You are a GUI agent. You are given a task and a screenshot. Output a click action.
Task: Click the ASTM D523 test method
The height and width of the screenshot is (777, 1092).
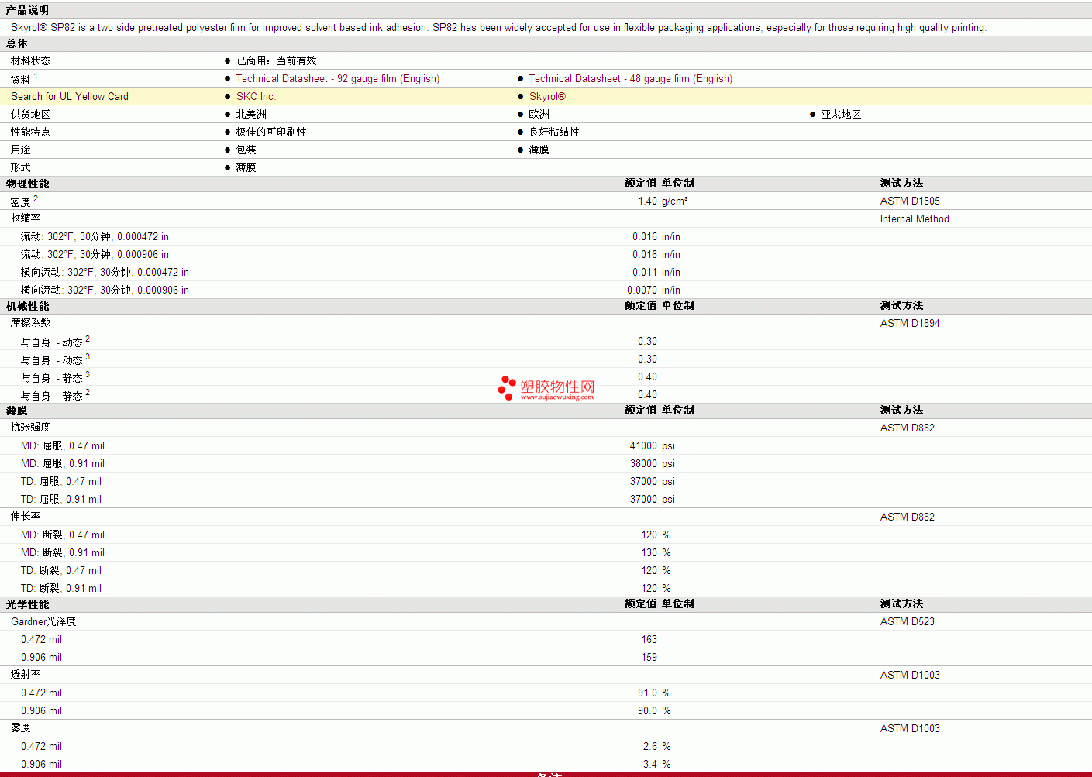(908, 621)
